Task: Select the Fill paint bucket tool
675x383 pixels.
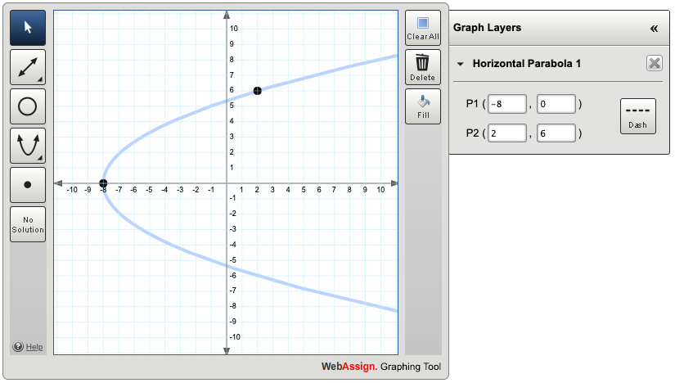Action: point(423,106)
